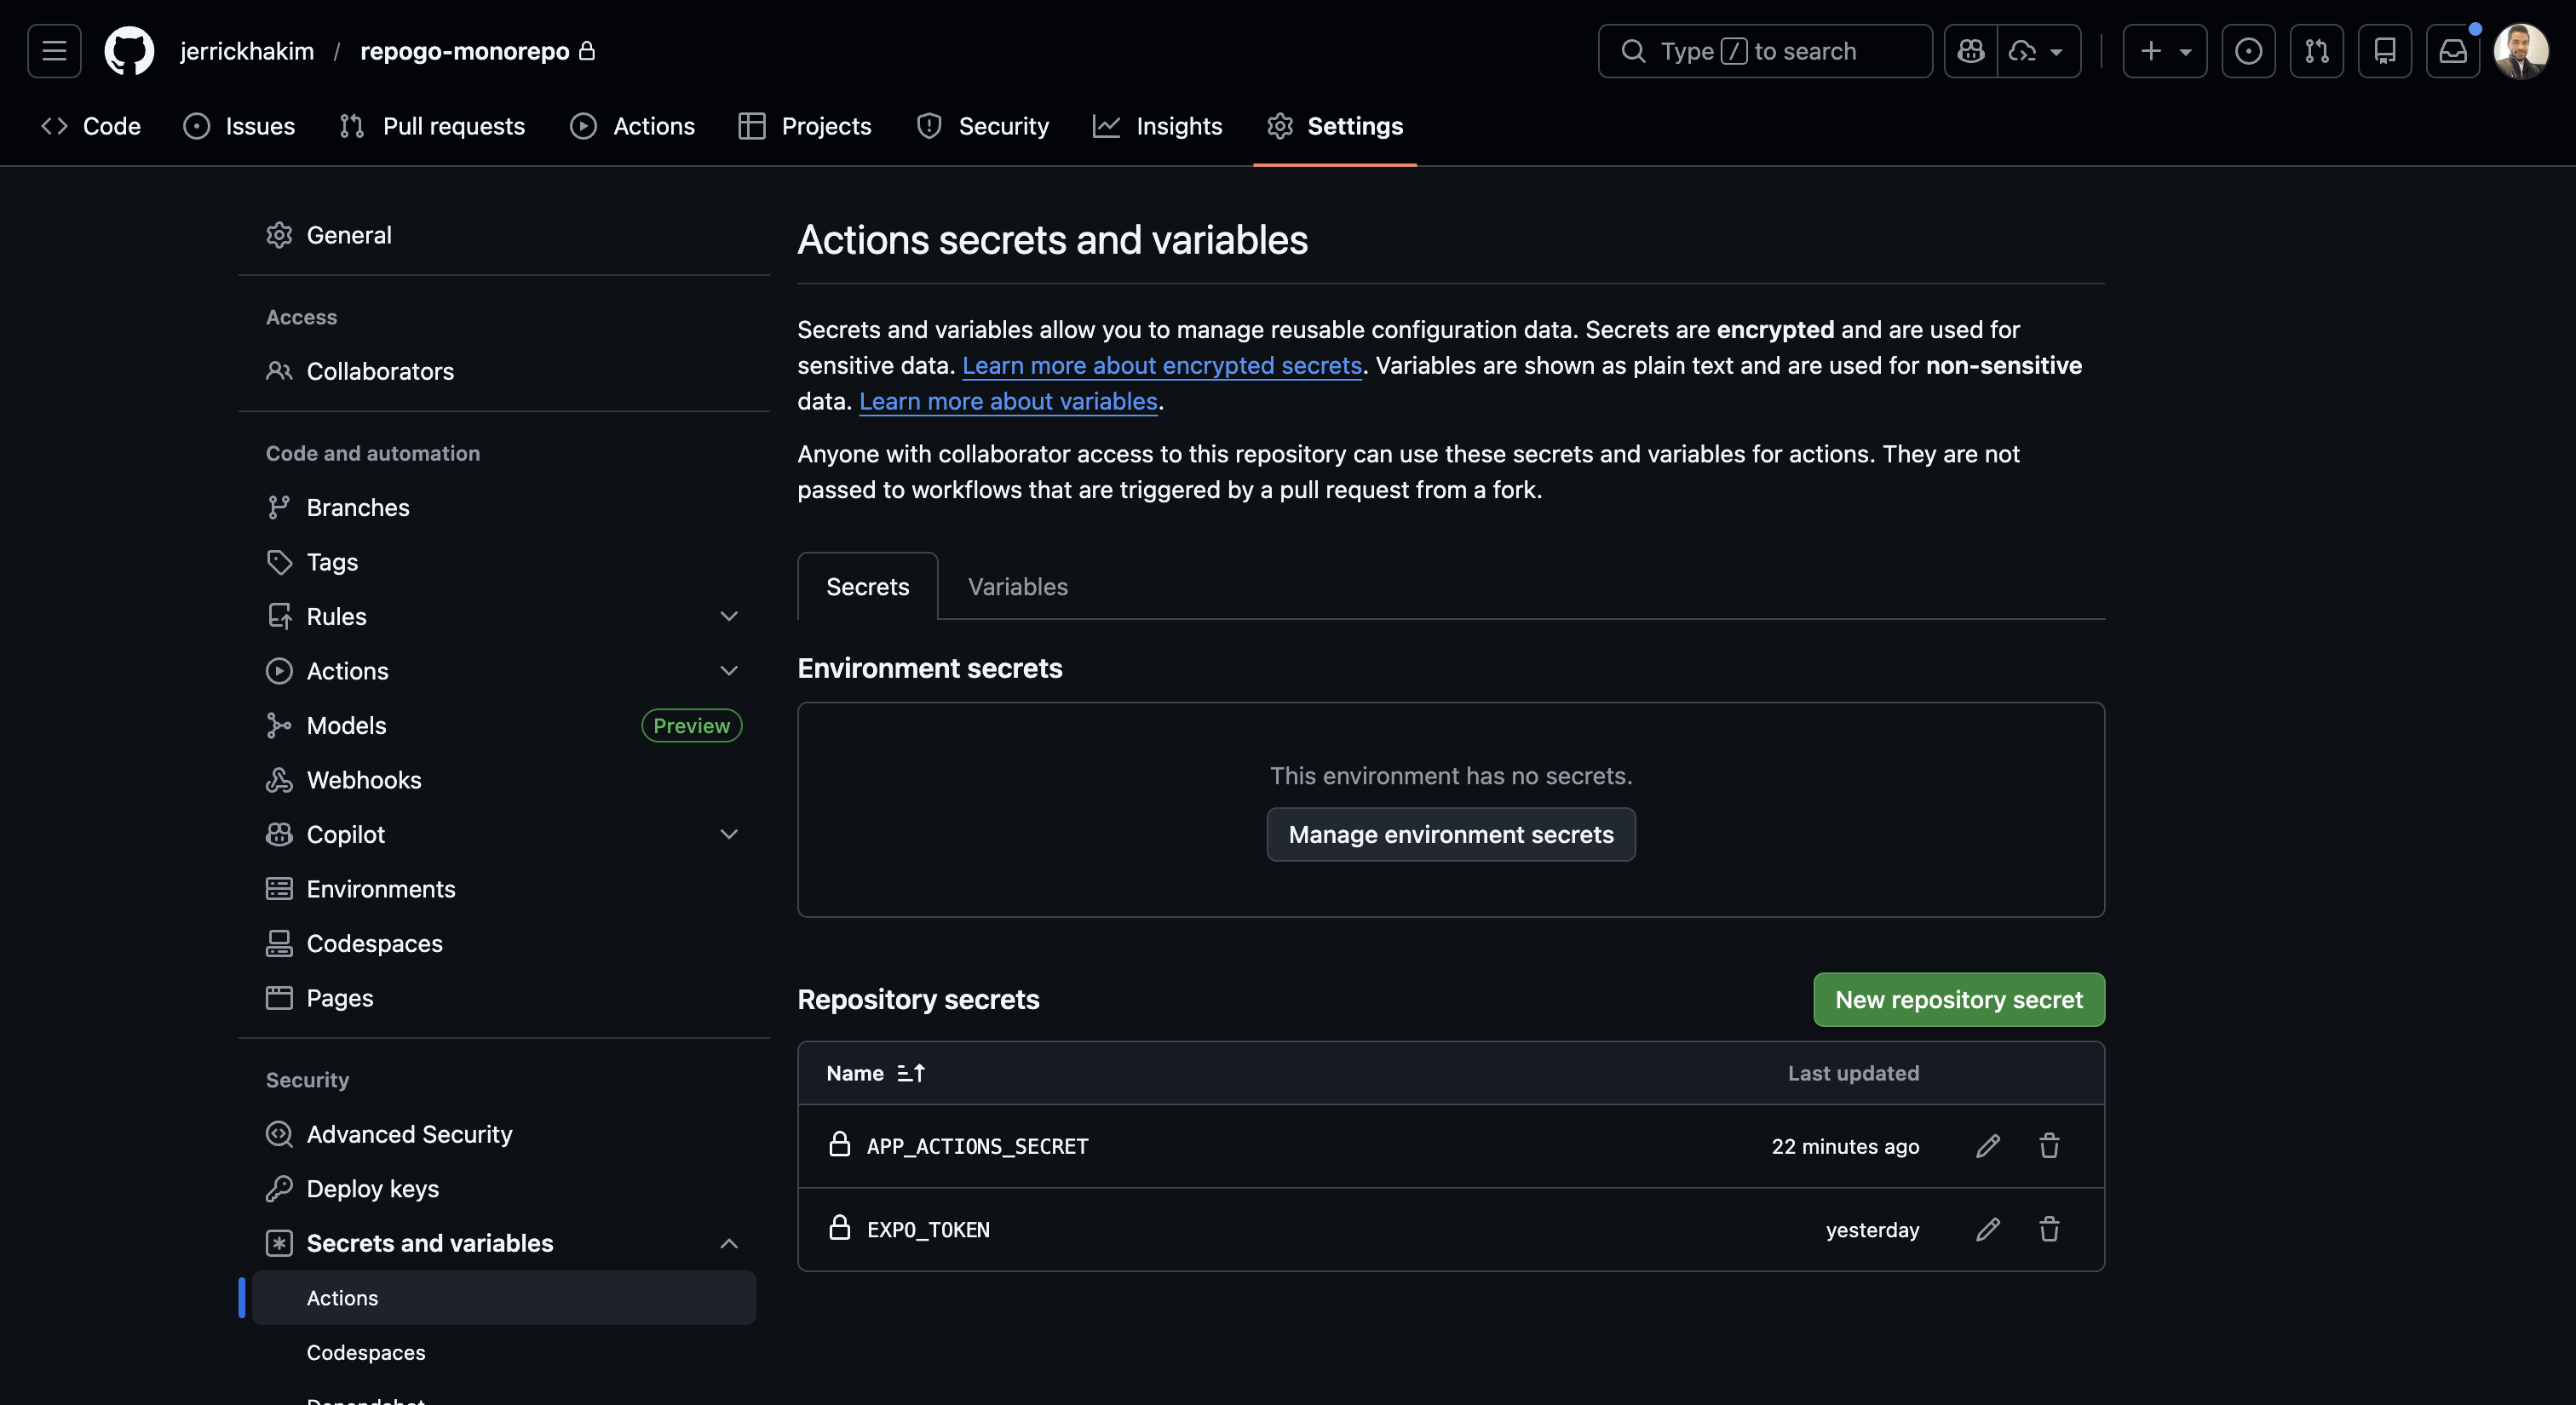The image size is (2576, 1405).
Task: Collapse the Secrets and variables section
Action: [x=729, y=1243]
